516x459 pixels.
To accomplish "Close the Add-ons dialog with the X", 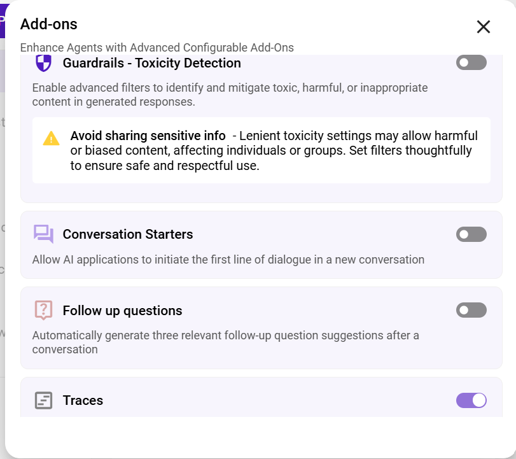I will point(484,27).
